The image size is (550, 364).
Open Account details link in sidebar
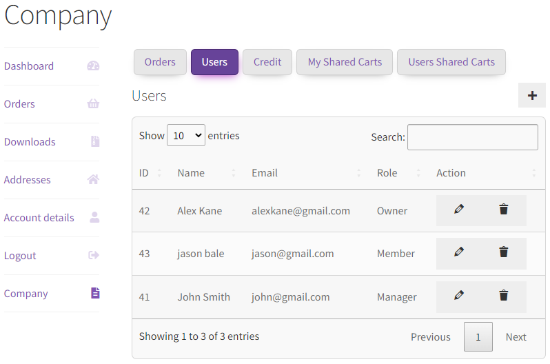(x=39, y=218)
